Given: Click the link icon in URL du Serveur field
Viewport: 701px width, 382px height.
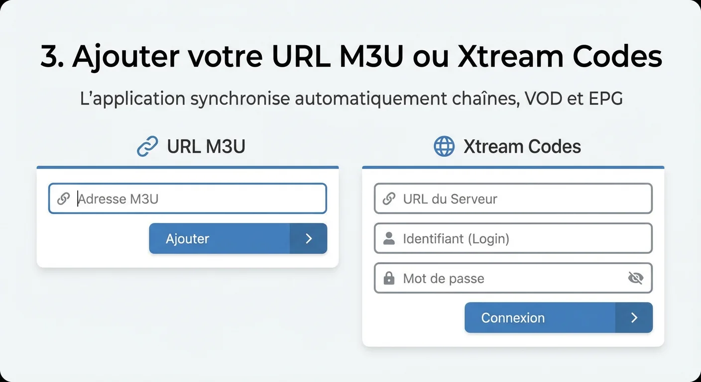Looking at the screenshot, I should click(x=389, y=199).
